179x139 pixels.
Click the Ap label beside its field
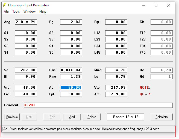pyautogui.click(x=51, y=88)
